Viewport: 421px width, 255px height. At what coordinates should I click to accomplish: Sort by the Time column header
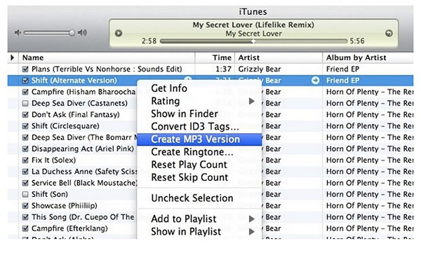tap(215, 57)
